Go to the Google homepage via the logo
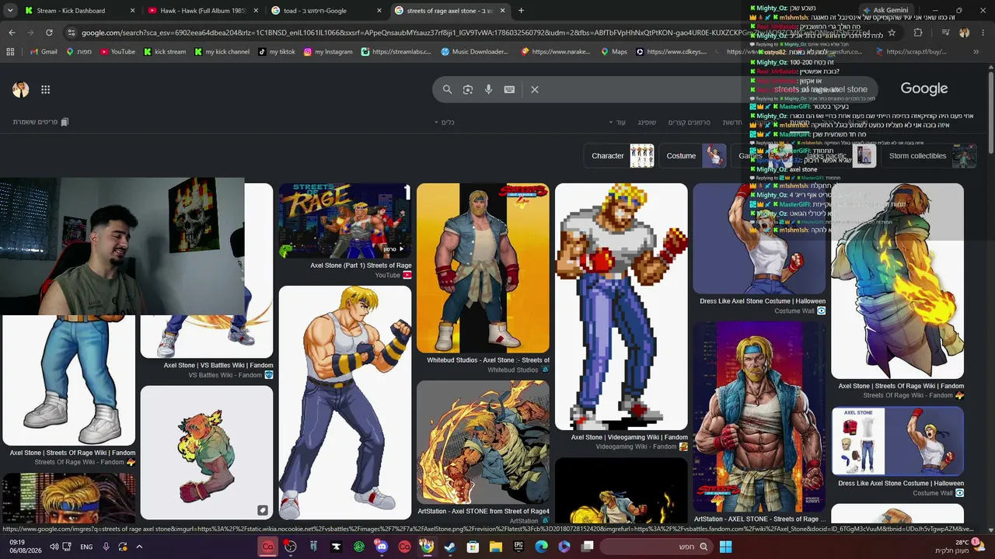 coord(924,89)
